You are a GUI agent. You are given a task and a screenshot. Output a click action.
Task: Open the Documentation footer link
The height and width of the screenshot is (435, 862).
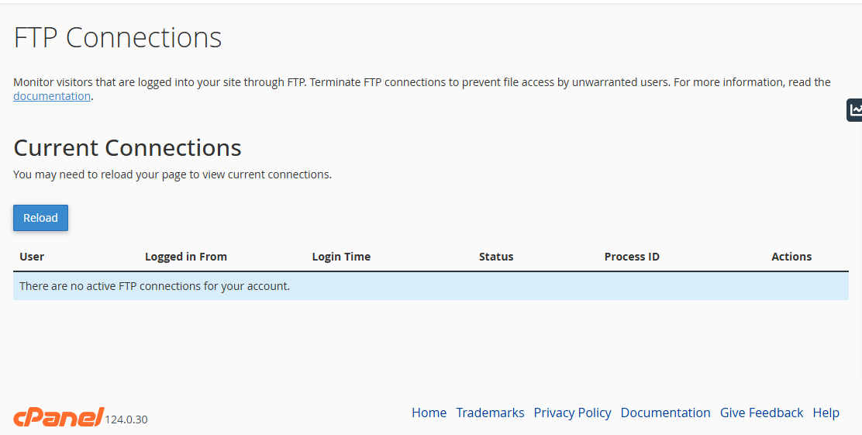coord(665,413)
